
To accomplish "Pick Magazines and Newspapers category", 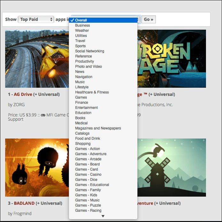I will (x=103, y=128).
